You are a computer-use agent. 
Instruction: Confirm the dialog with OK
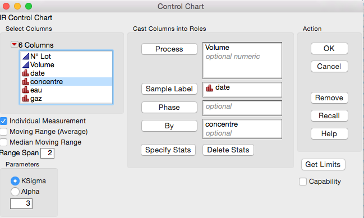pyautogui.click(x=329, y=48)
